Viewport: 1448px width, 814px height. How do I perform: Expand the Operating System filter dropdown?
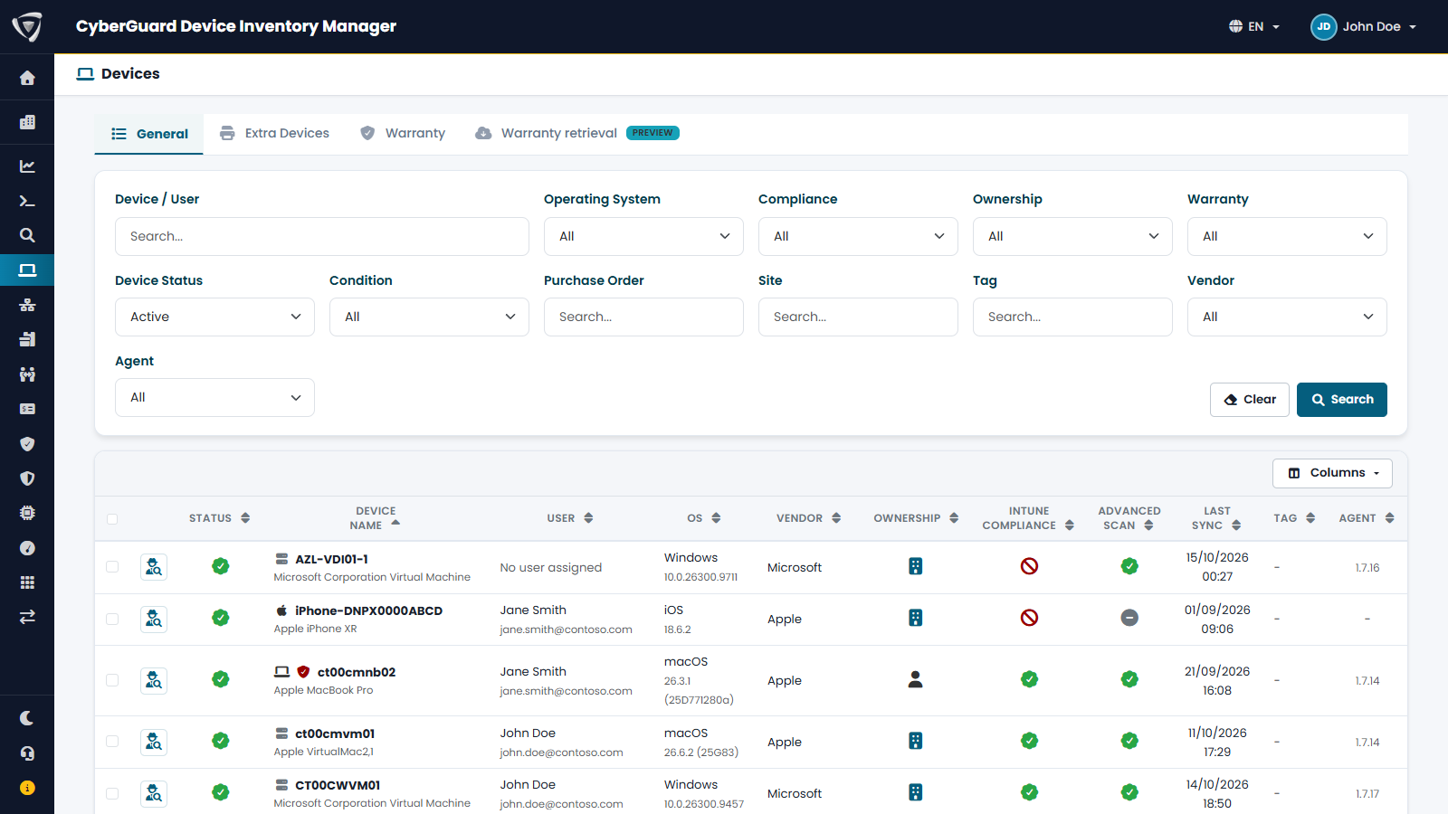643,236
